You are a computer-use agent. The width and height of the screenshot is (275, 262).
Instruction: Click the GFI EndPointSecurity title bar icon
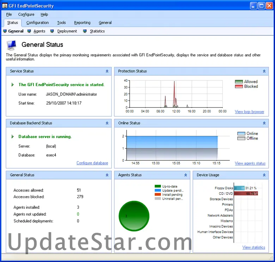point(5,6)
